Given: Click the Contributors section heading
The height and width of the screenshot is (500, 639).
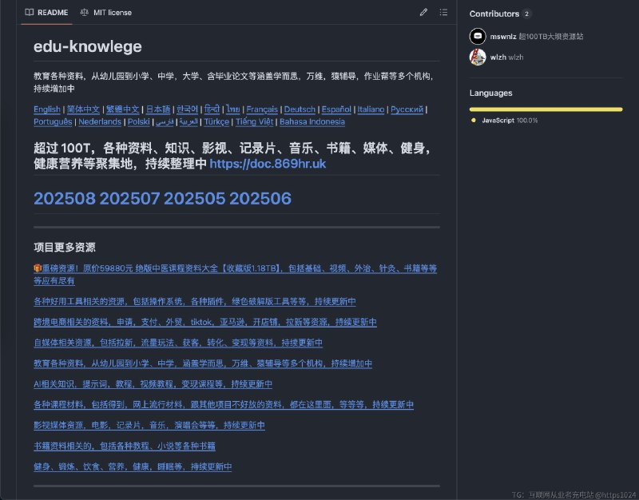Looking at the screenshot, I should (x=495, y=13).
